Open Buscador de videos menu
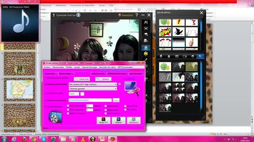The width and height of the screenshot is (254, 142). point(107,67)
